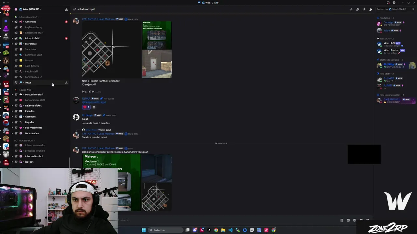Screen dimensions: 417x234
Task: Open File Explorer from the taskbar
Action: point(223,230)
